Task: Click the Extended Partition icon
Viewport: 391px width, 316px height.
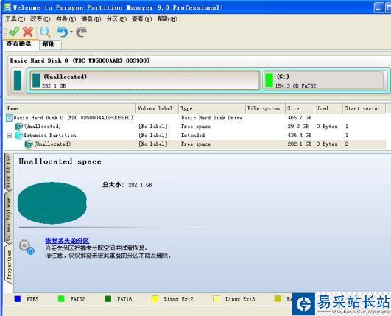Action: (x=19, y=136)
